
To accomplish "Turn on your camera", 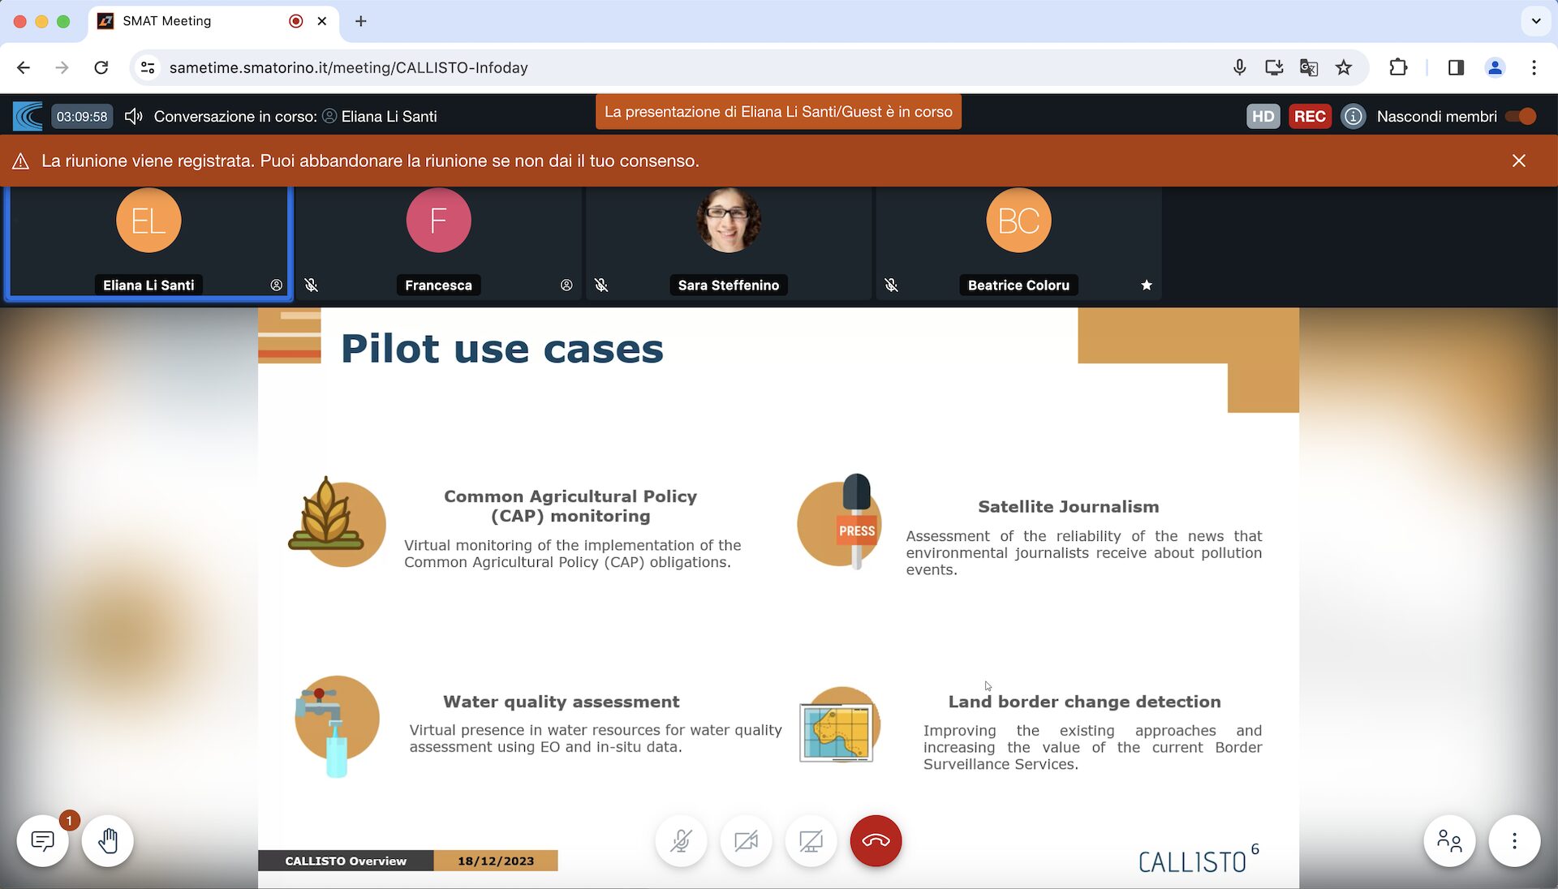I will click(746, 841).
